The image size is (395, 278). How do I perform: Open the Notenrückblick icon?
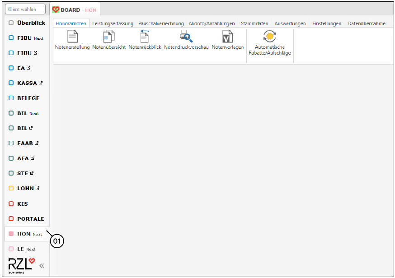point(145,37)
